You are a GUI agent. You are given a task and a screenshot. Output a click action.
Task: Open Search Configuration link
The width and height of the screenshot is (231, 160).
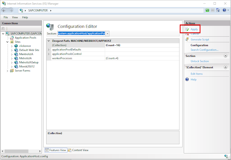tap(205, 50)
